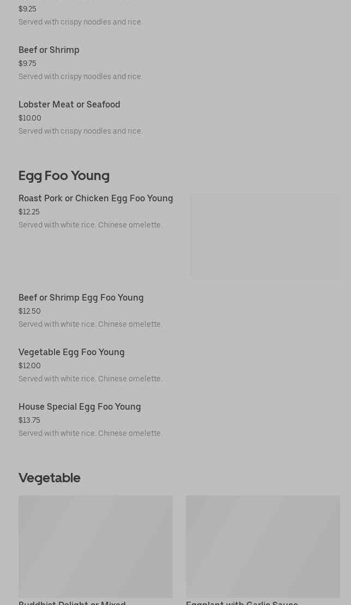Click the $12.00 Vegetable Egg Foo Young price
Screen dimensions: 351x605
tap(29, 366)
